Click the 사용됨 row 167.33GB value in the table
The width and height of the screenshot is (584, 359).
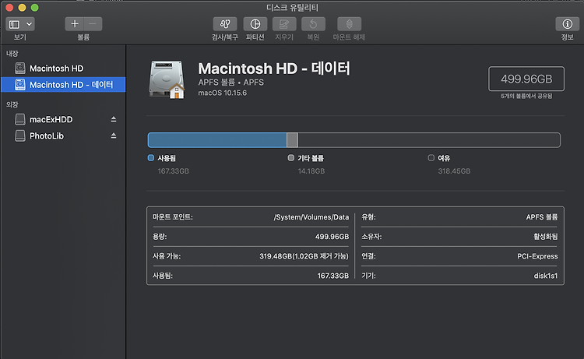(333, 276)
